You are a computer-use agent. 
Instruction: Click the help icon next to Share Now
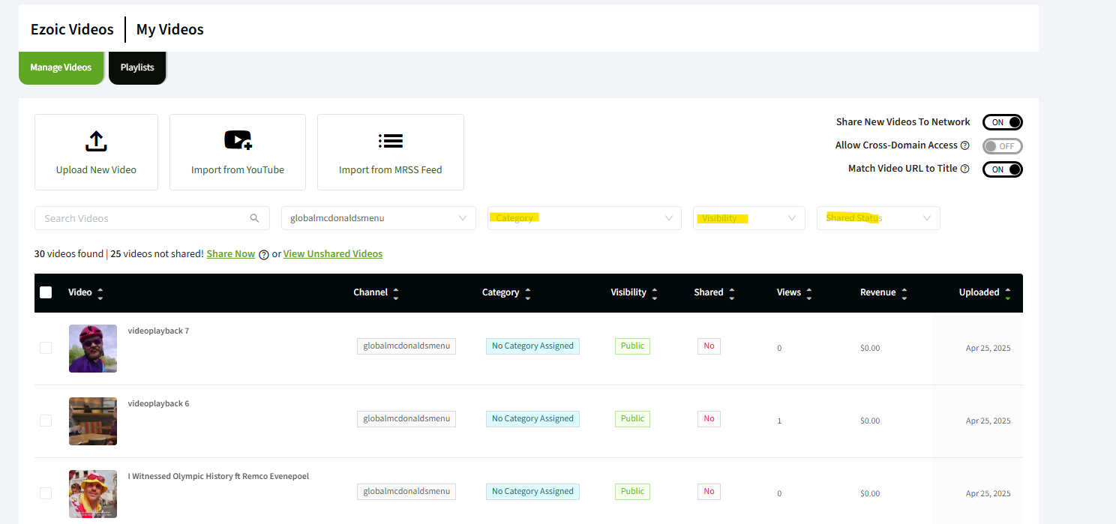[x=264, y=254]
